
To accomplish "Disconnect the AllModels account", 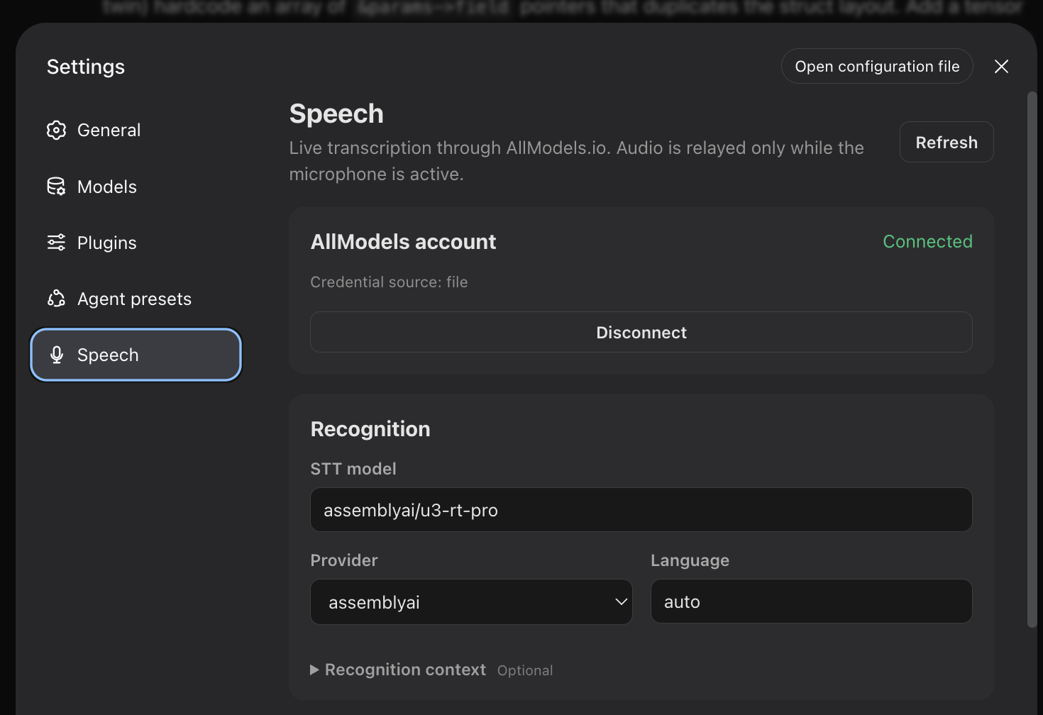I will point(641,332).
